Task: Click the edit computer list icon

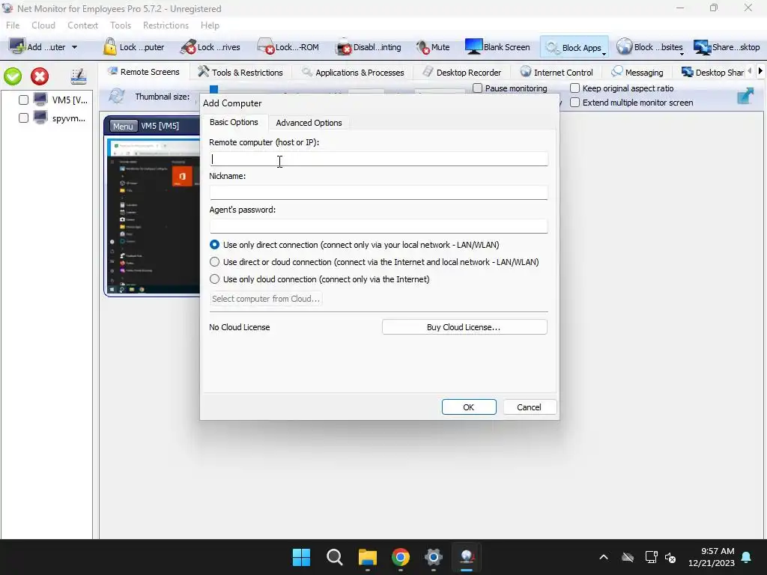Action: (x=78, y=76)
